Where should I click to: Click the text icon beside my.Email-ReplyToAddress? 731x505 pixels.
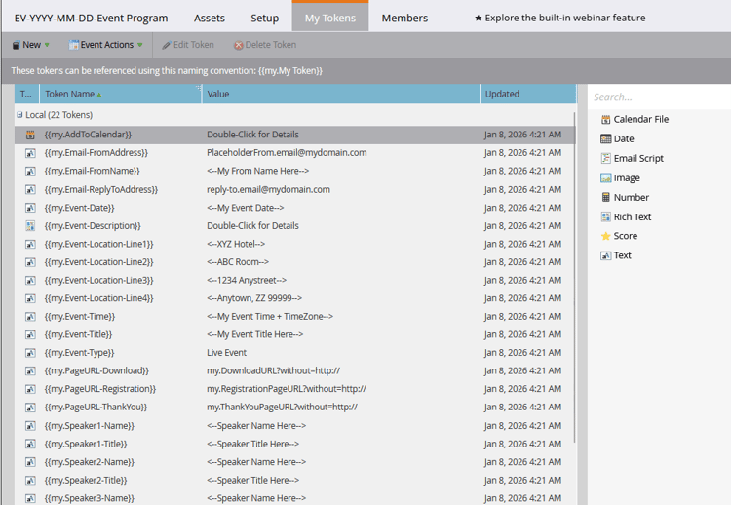tap(30, 190)
